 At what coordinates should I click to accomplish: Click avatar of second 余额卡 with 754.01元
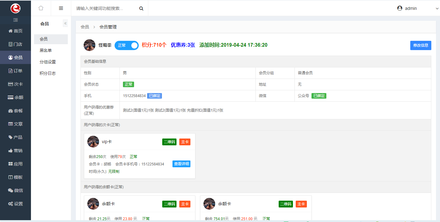209,204
